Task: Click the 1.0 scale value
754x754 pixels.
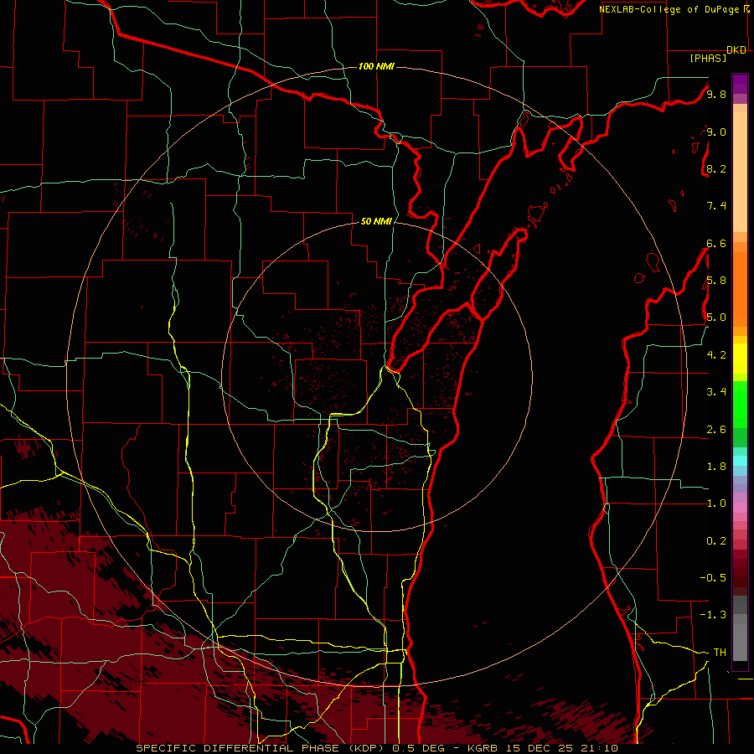Action: coord(716,504)
